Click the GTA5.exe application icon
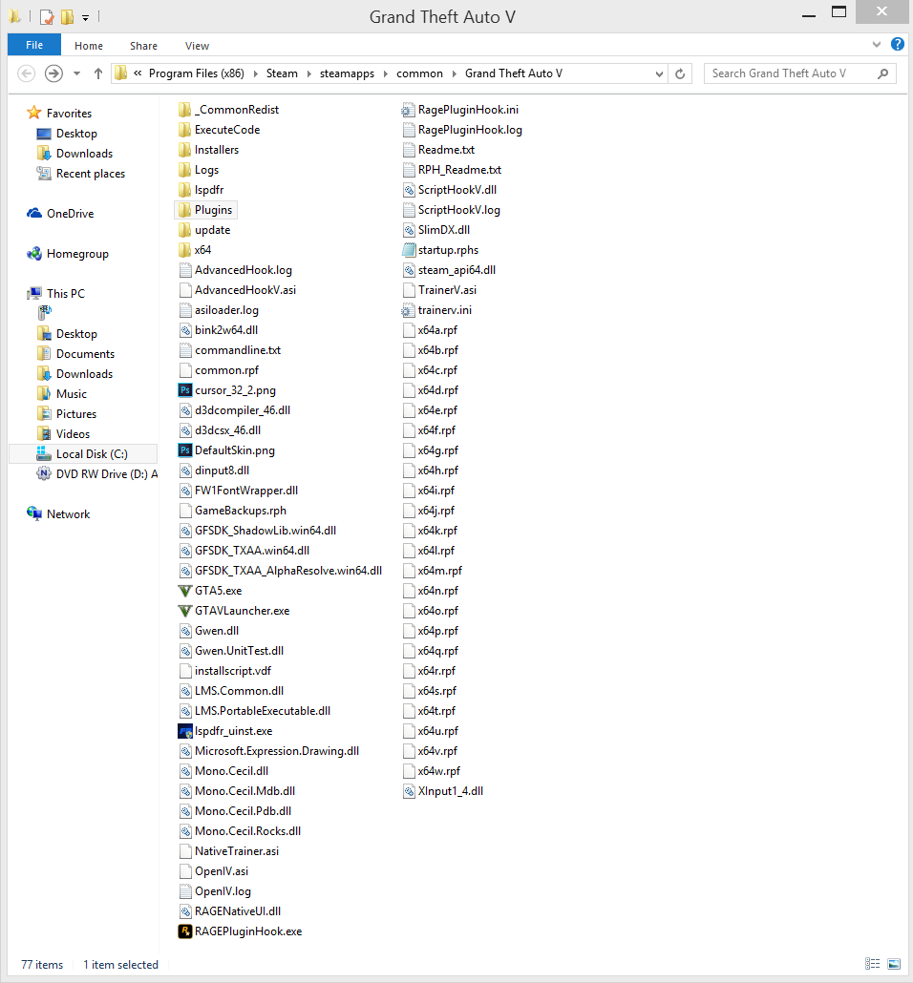Image resolution: width=913 pixels, height=983 pixels. [185, 591]
